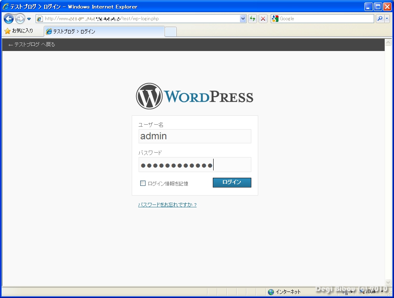Viewport: 394px width, 298px height.
Task: Click the ユーザー名 field containing admin
Action: [x=195, y=136]
